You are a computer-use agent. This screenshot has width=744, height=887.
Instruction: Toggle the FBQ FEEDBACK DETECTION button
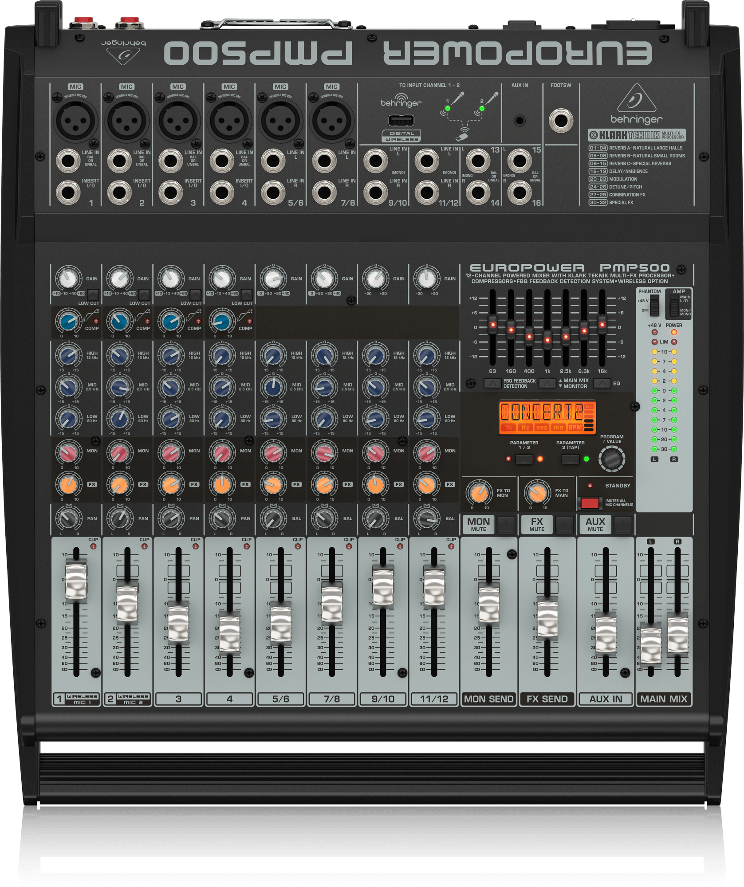[x=492, y=383]
